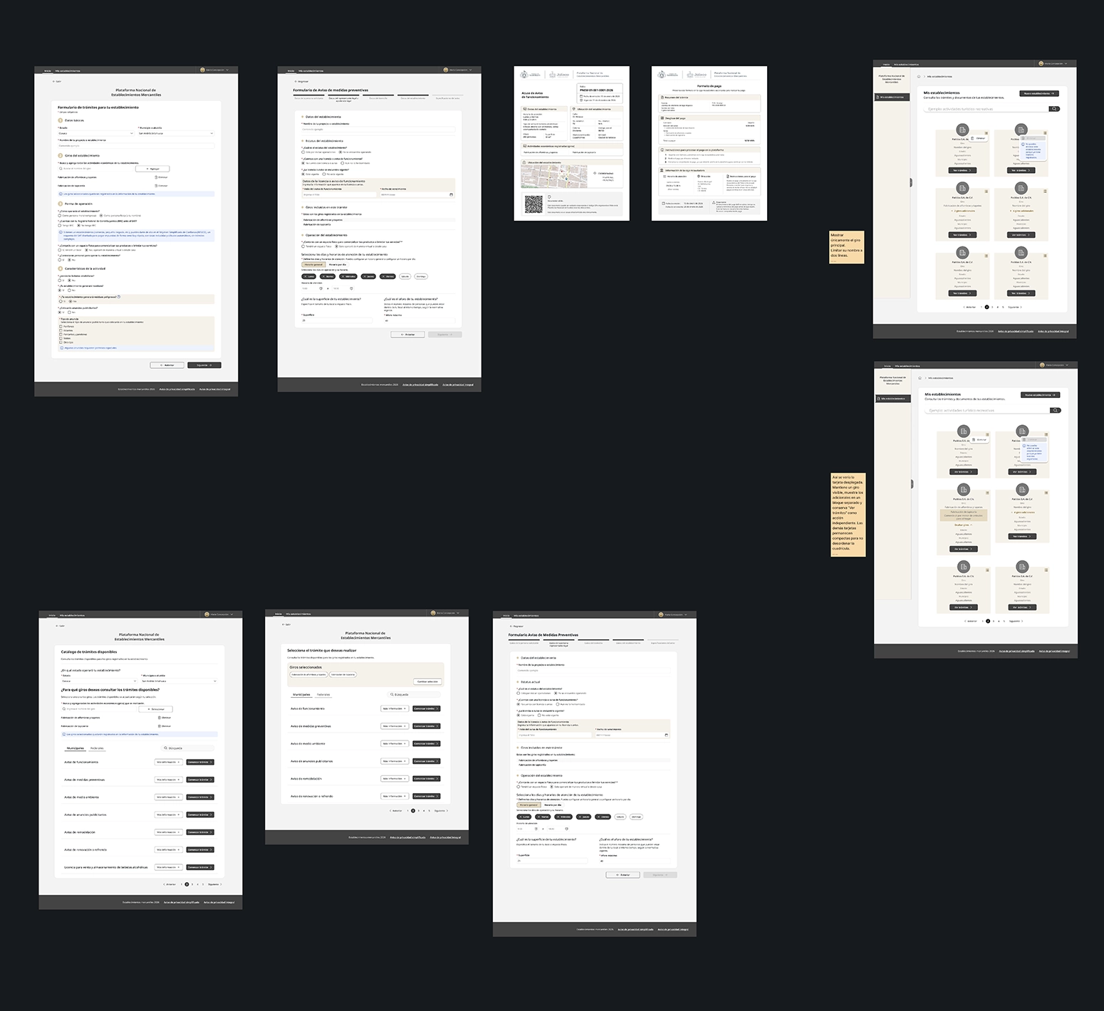Viewport: 1104px width, 1011px height.
Task: Start 'Aviso de remodelación' trámite in Catálogo frame
Action: click(x=200, y=832)
